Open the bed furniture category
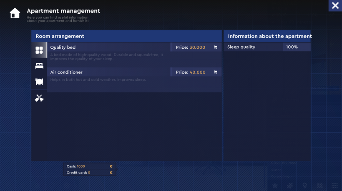Viewport: 342px width, 191px height. [39, 66]
